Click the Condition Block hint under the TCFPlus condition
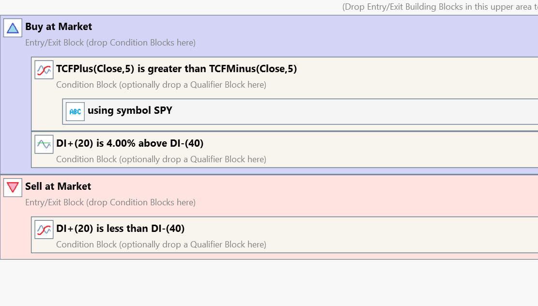The image size is (538, 306). click(x=161, y=85)
